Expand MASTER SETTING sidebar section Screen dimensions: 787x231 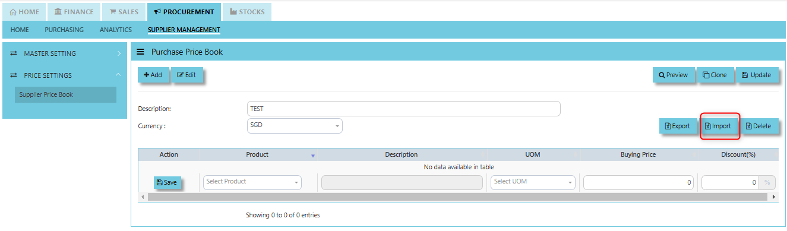pos(65,53)
